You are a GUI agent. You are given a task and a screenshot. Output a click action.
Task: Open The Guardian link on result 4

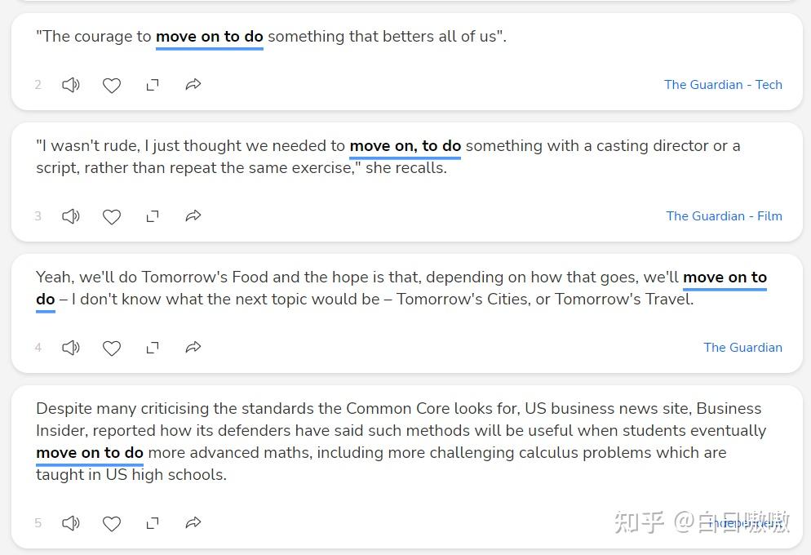[742, 347]
